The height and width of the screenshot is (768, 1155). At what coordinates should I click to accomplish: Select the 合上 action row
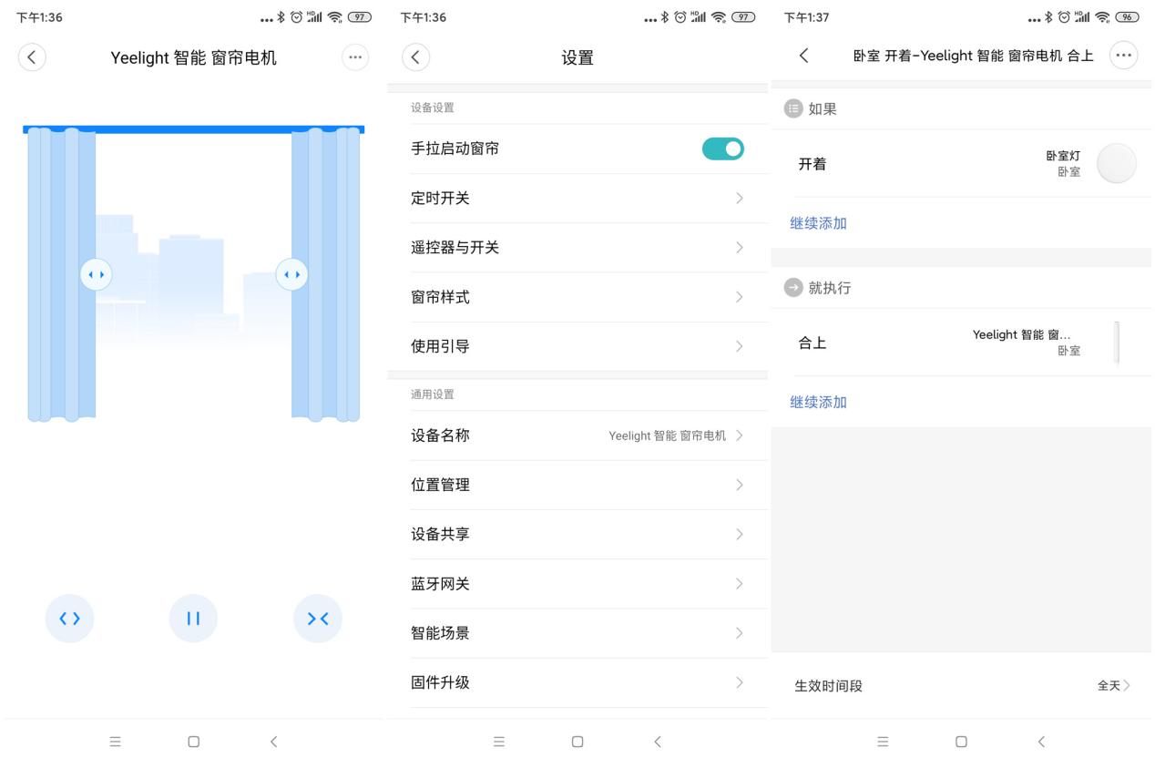point(961,343)
